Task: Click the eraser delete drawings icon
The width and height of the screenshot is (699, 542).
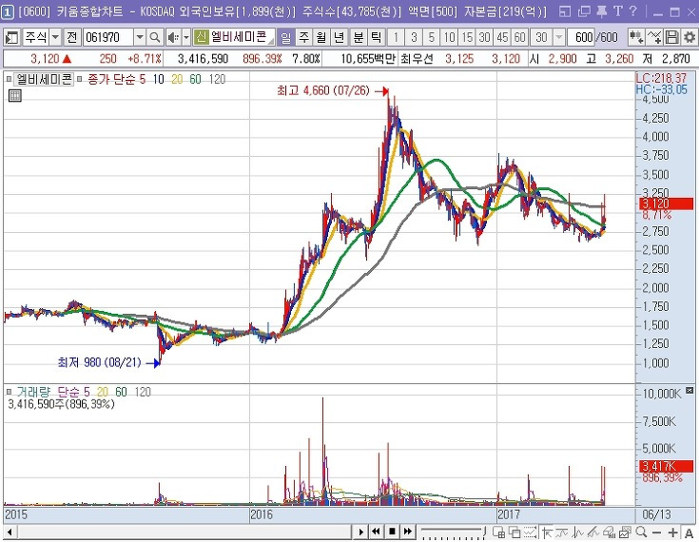Action: click(x=610, y=532)
